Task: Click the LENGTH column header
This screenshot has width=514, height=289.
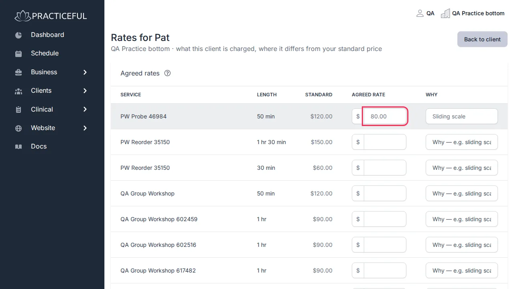Action: tap(267, 95)
